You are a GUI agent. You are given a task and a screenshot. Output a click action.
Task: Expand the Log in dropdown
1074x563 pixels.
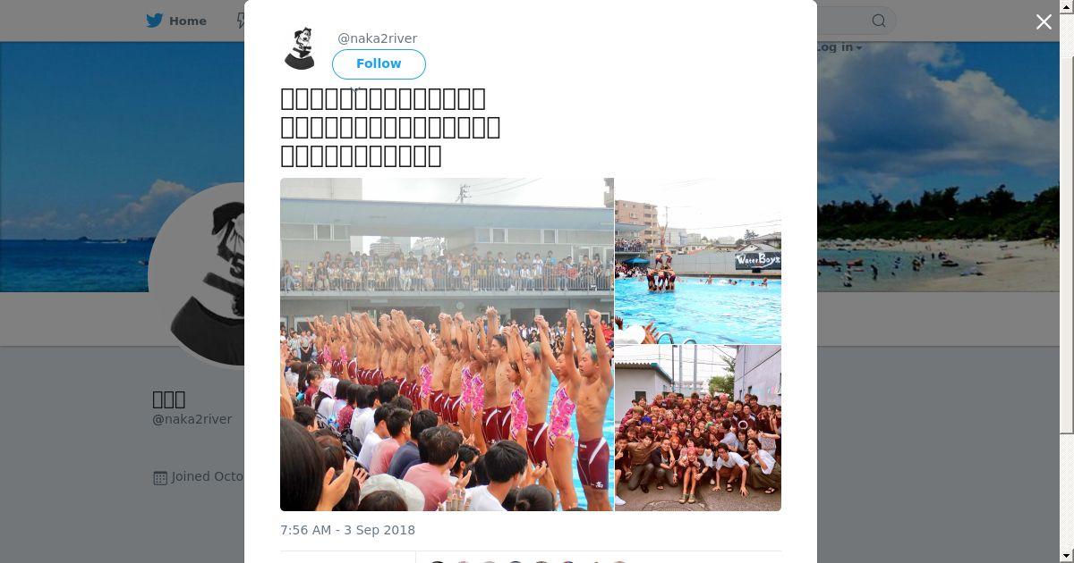click(x=840, y=47)
